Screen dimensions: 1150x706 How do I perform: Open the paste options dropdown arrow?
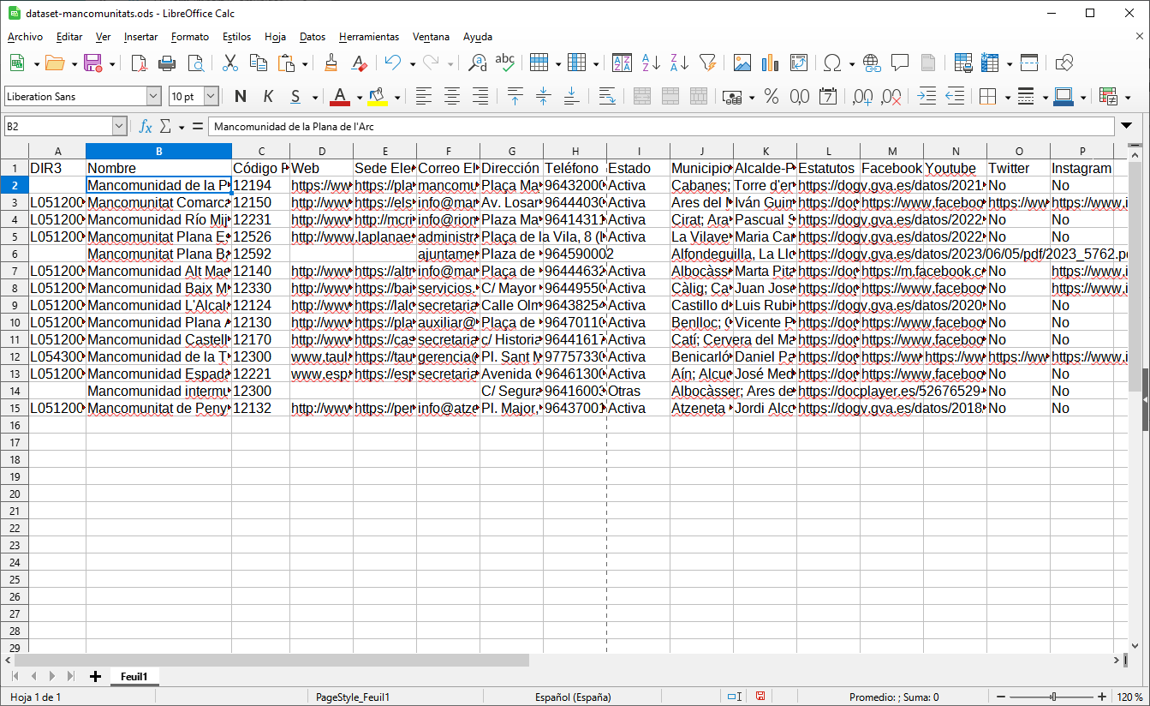click(x=304, y=63)
